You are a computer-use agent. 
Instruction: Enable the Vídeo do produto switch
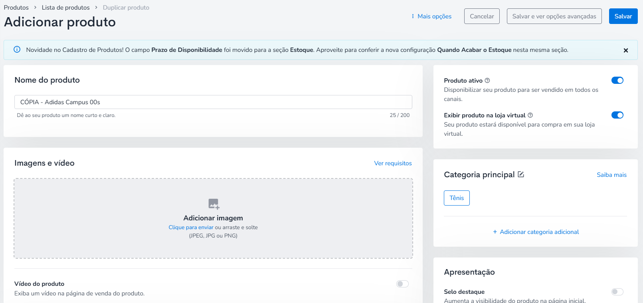coord(402,284)
